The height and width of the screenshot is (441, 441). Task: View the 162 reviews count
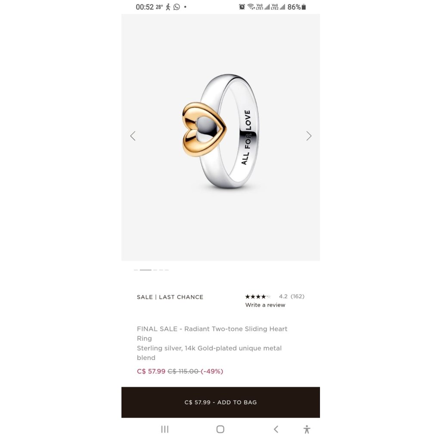[297, 296]
